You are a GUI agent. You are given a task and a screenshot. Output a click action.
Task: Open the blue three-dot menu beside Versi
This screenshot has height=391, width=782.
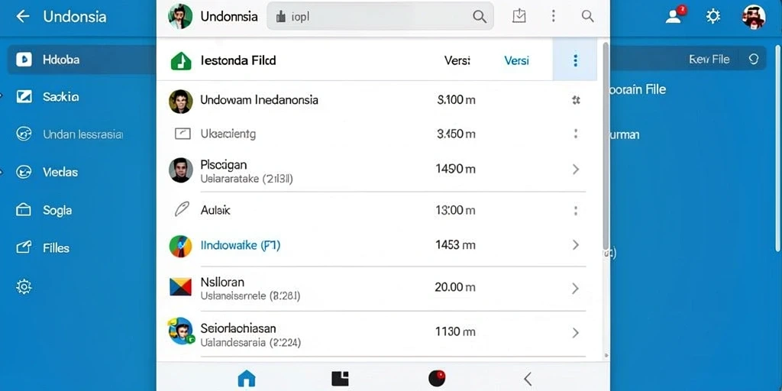point(575,60)
